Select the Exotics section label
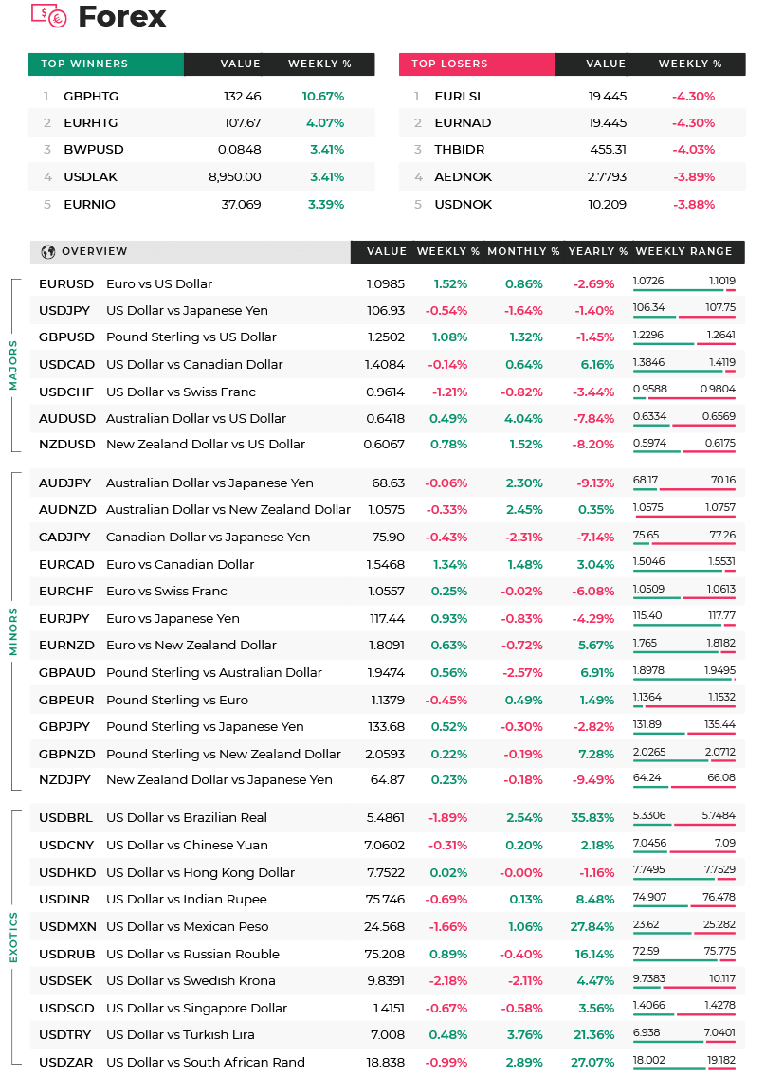 click(12, 938)
